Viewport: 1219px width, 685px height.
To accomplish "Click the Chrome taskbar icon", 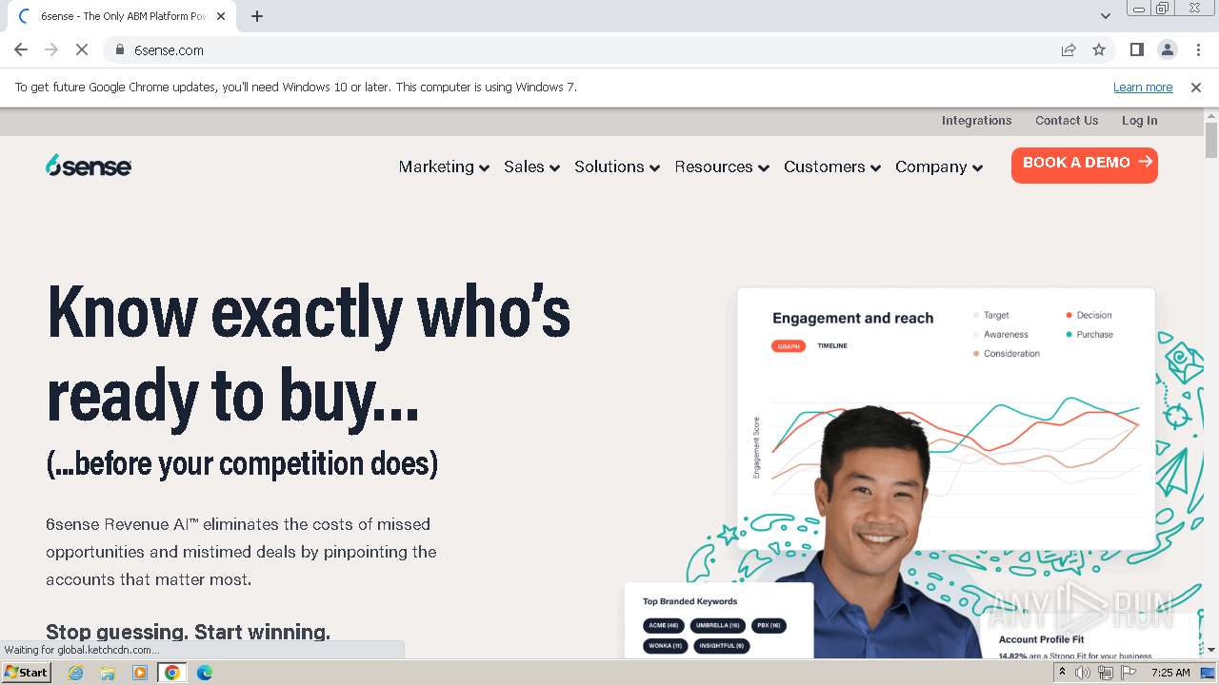I will coord(172,673).
